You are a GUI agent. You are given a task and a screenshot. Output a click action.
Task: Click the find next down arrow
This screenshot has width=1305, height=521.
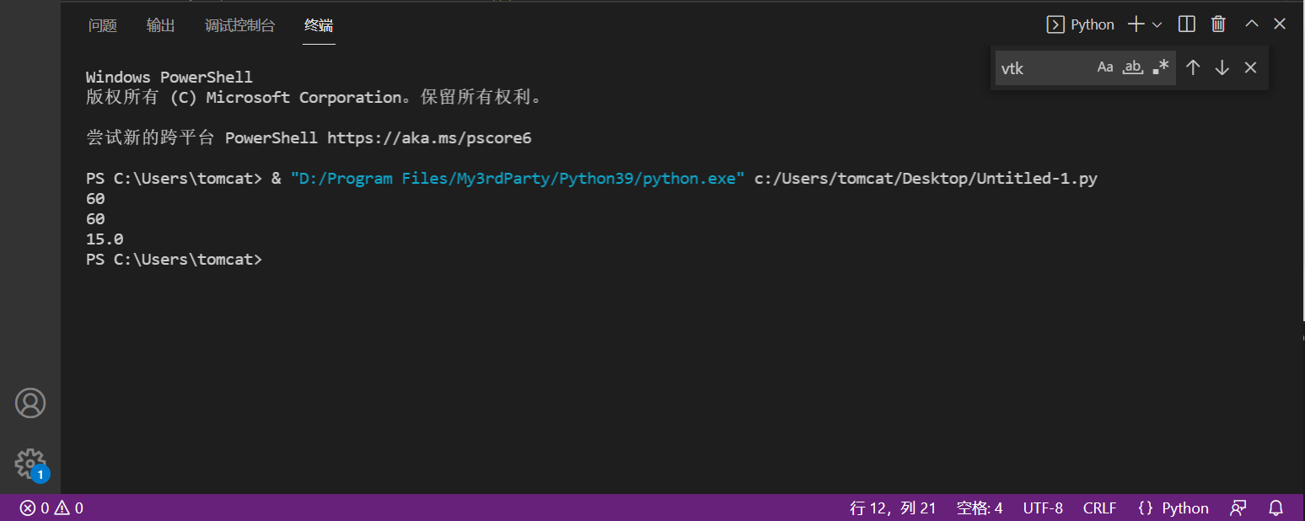(x=1222, y=67)
